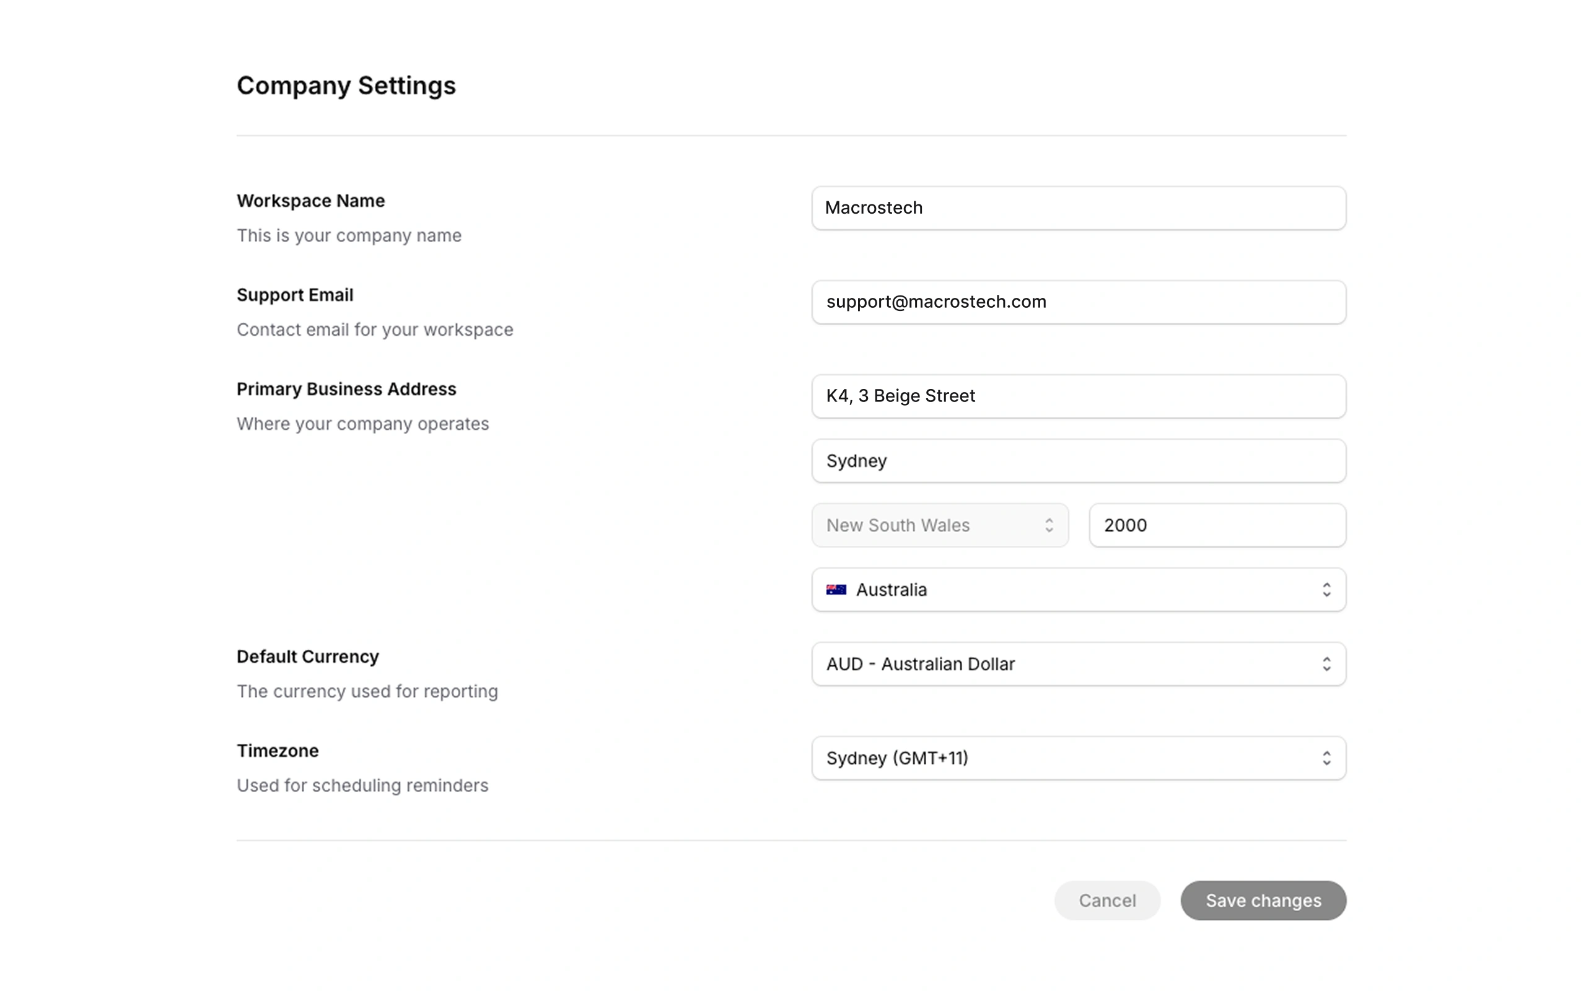
Task: Click the Default Currency label
Action: 307,656
